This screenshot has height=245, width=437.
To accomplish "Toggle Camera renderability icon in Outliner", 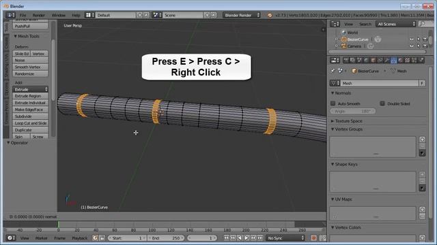I will (425, 46).
